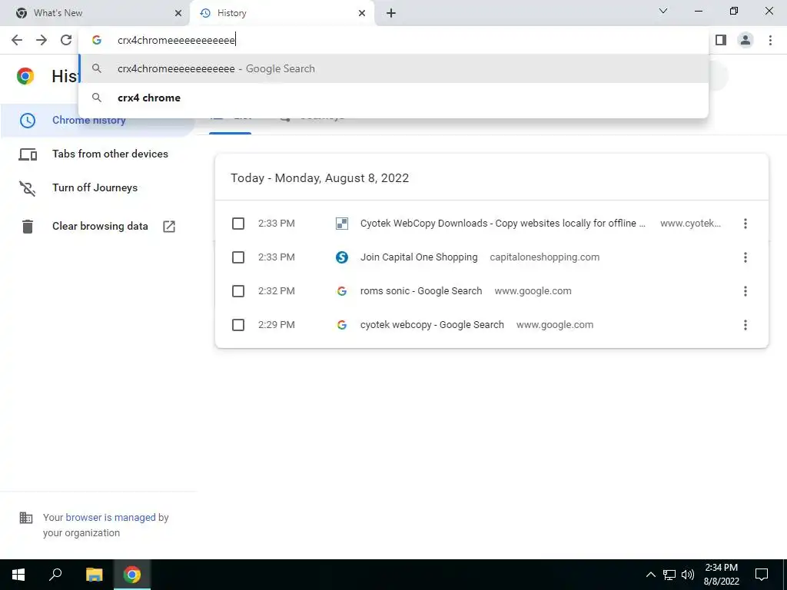Screen dimensions: 787x590
Task: Open the Windows Start menu
Action: pos(18,575)
